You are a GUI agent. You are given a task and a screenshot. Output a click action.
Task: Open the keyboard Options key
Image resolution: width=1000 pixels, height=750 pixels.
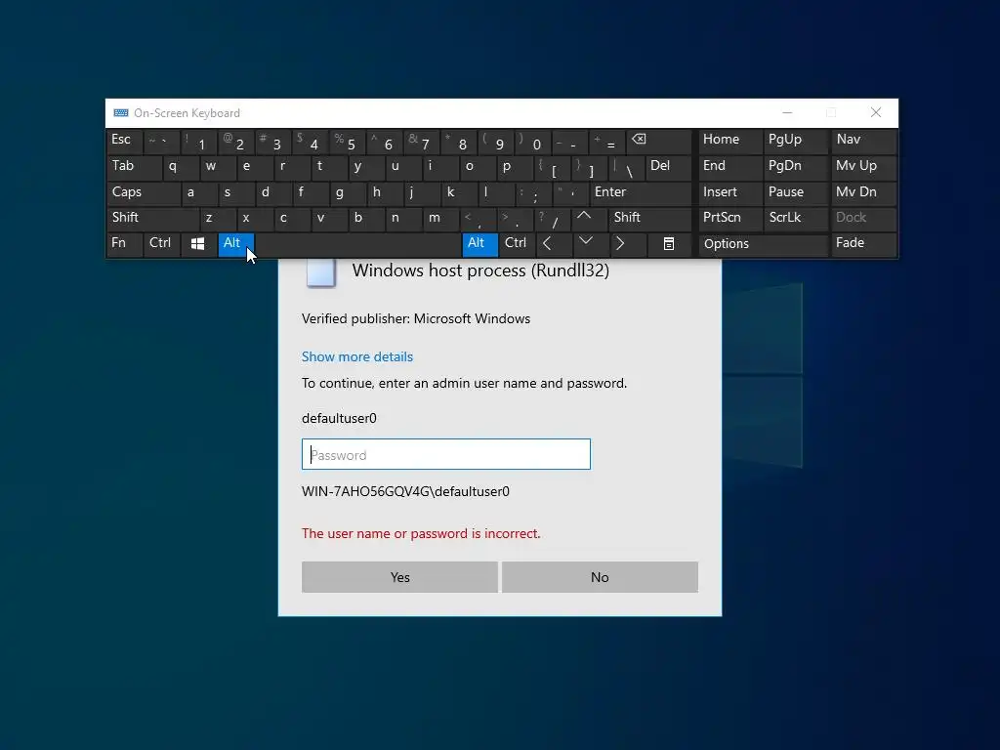764,244
